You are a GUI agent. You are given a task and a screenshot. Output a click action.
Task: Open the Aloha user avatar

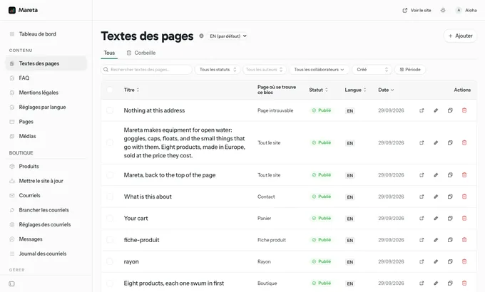point(459,10)
